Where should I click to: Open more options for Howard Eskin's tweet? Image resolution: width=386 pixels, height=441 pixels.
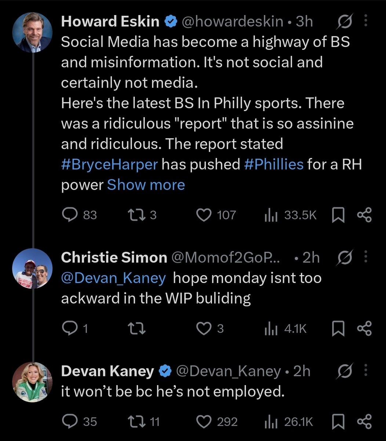click(x=366, y=22)
